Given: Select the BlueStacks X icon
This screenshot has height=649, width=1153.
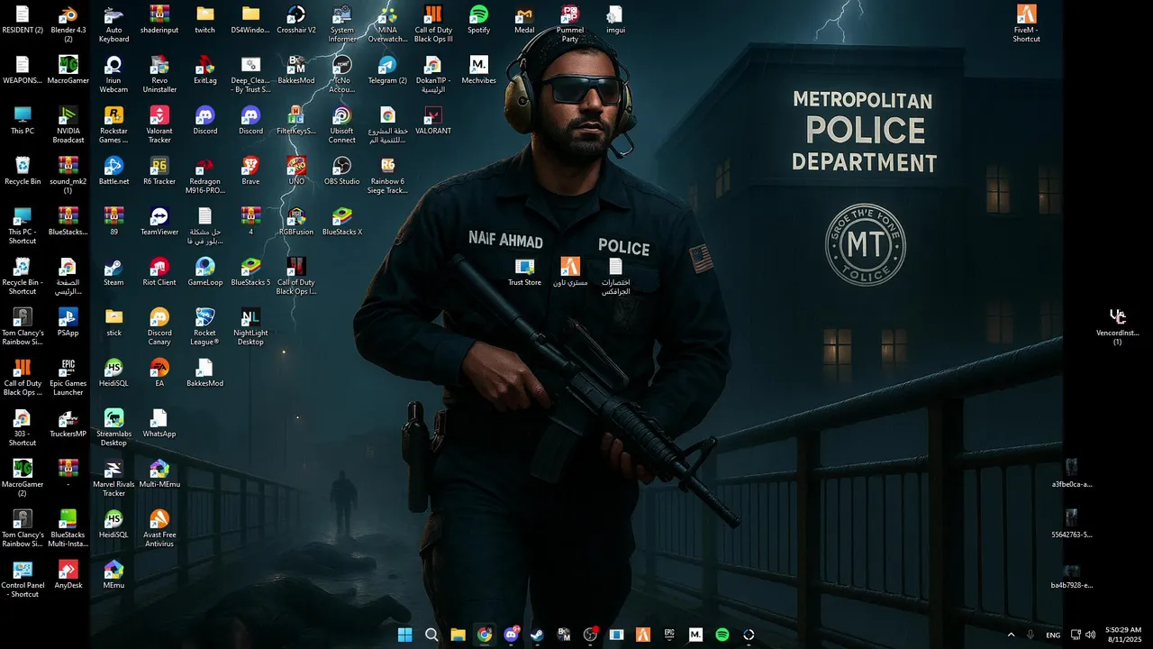Looking at the screenshot, I should 342,222.
